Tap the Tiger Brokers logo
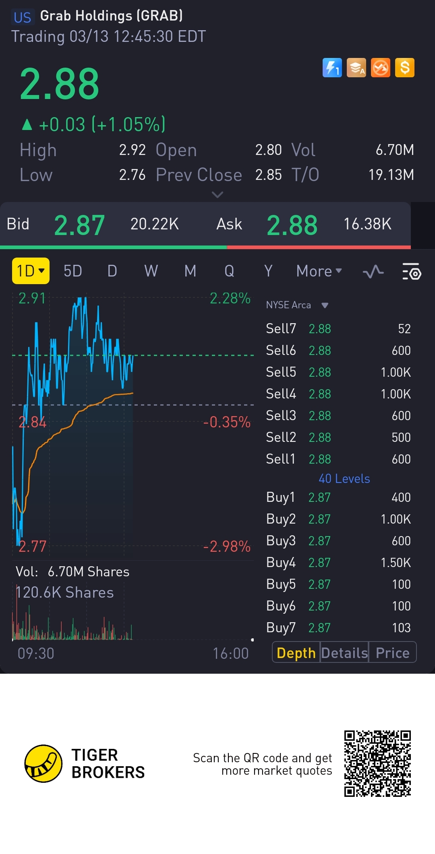 tap(85, 763)
